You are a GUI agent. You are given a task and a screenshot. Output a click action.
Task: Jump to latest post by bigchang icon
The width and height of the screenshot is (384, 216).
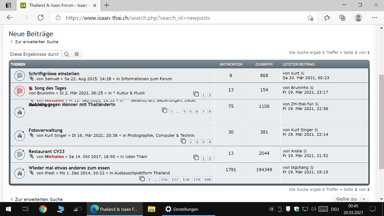pos(312,168)
